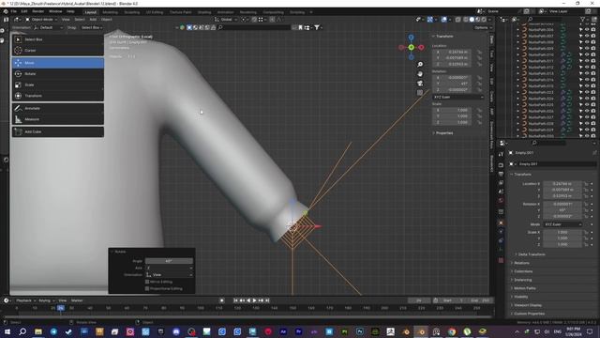The height and width of the screenshot is (338, 600).
Task: Click the current frame marker in timeline
Action: click(x=61, y=308)
